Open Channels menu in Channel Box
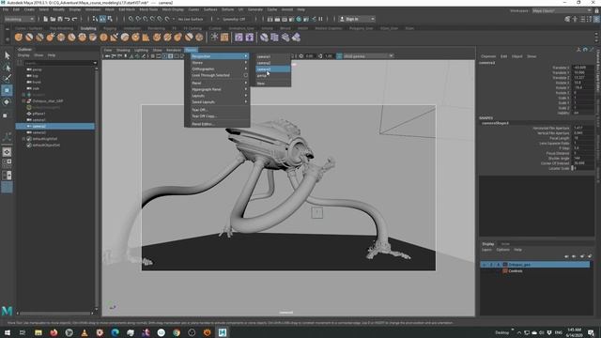Screen dimensions: 601x338 click(x=488, y=56)
